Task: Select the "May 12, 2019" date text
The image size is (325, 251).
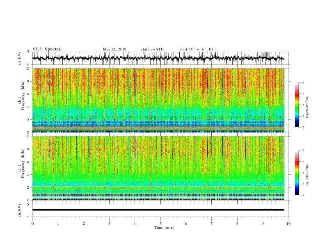Action: (114, 49)
